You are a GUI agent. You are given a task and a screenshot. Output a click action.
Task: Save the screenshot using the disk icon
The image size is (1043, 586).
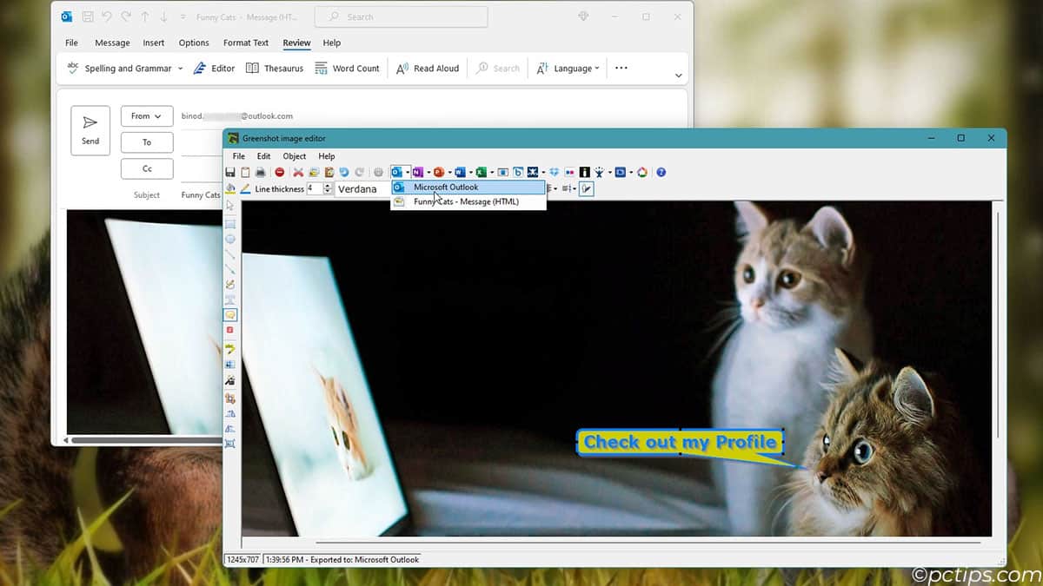[x=229, y=171]
